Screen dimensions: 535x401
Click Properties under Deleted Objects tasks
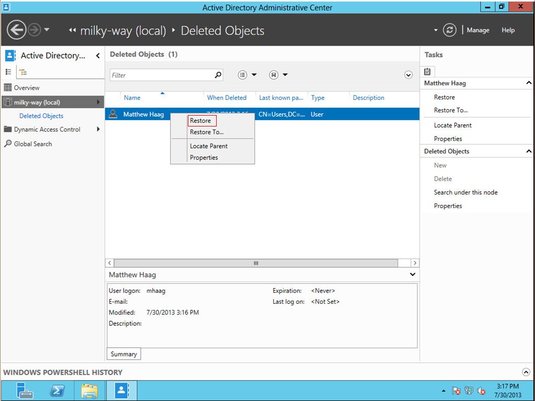pyautogui.click(x=448, y=206)
